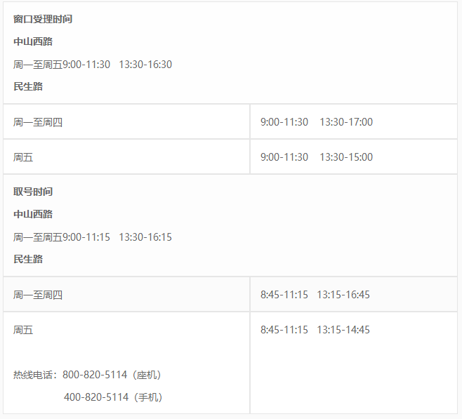Click the 周一至周四 cell beside 8:45-11:15
462x419 pixels.
coord(126,294)
